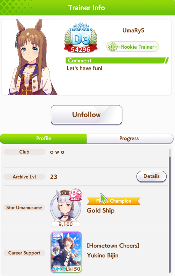Click the SSR label on support card
The height and width of the screenshot is (276, 175).
click(56, 236)
